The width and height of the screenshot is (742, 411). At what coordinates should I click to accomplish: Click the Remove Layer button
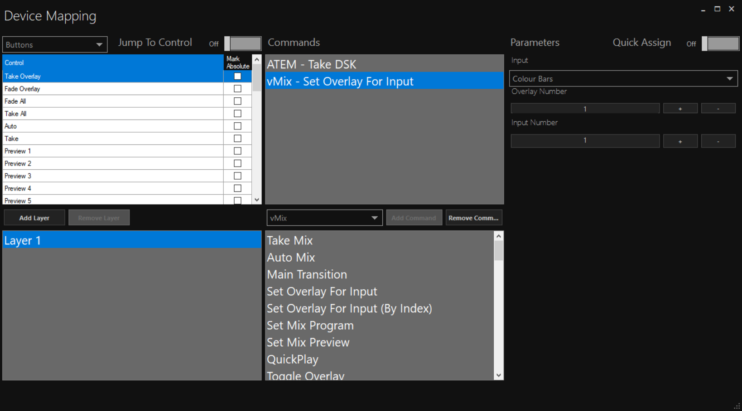click(99, 218)
